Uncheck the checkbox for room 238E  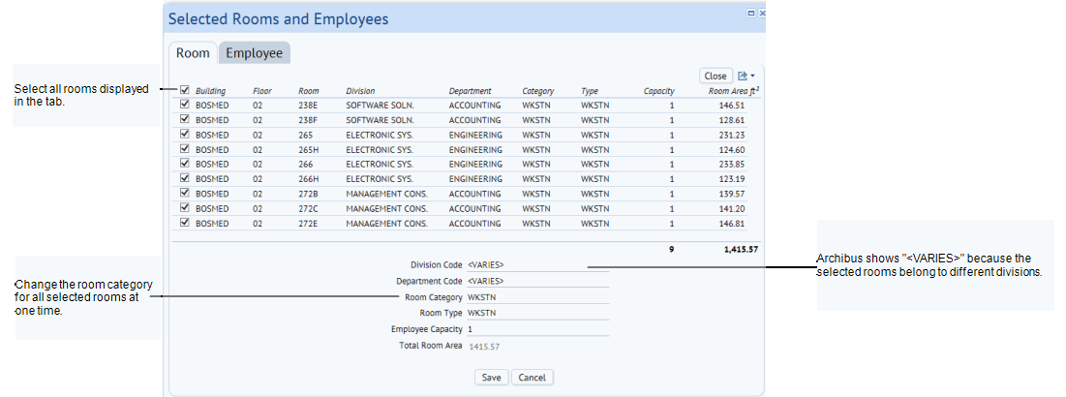coord(184,105)
